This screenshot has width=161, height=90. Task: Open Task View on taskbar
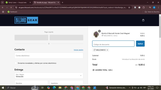pos(43,88)
